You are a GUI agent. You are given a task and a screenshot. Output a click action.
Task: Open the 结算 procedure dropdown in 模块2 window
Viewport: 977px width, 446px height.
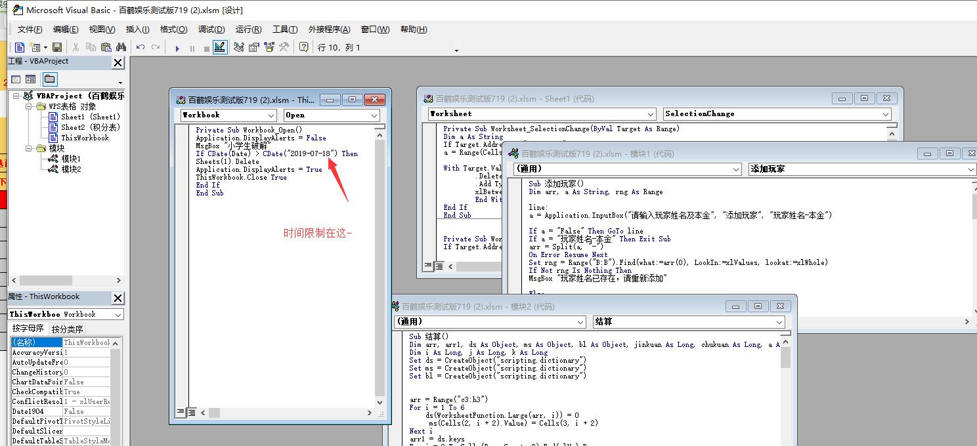779,322
